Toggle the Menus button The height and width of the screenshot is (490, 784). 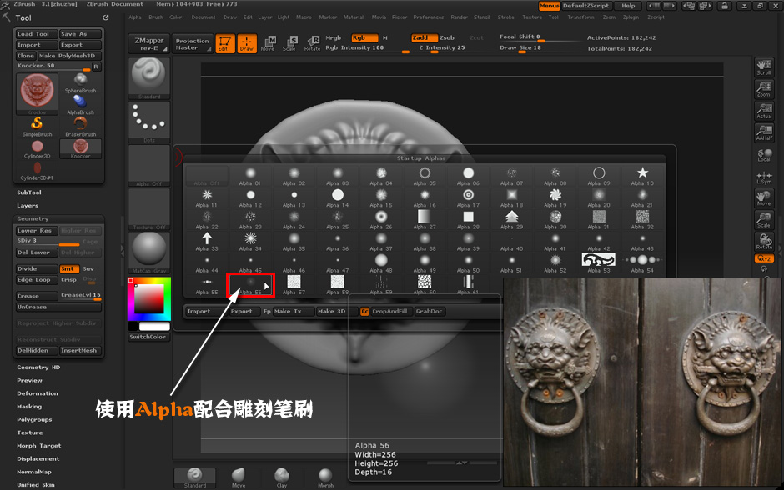[x=549, y=6]
